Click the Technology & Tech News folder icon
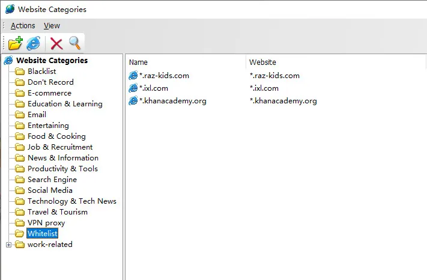The height and width of the screenshot is (280, 427). point(20,201)
